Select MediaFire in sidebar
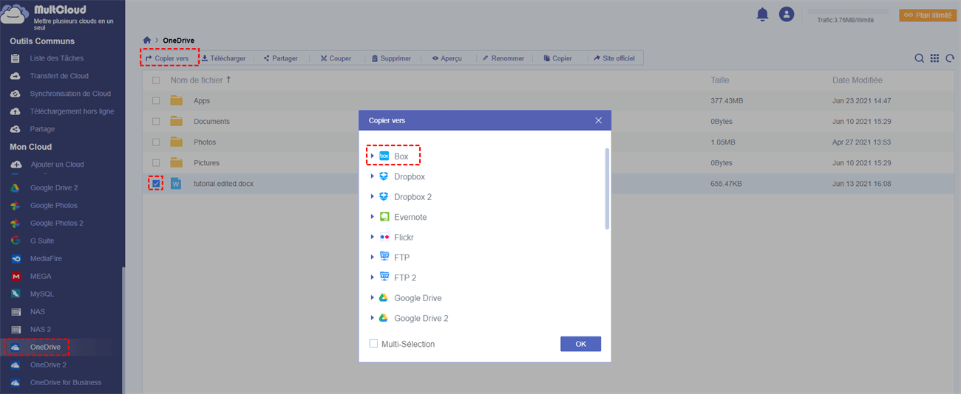This screenshot has height=394, width=961. coord(46,259)
